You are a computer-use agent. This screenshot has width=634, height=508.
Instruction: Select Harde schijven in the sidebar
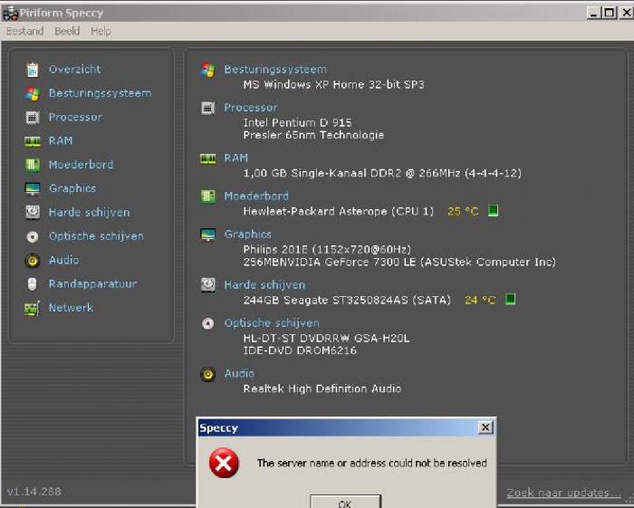(90, 212)
